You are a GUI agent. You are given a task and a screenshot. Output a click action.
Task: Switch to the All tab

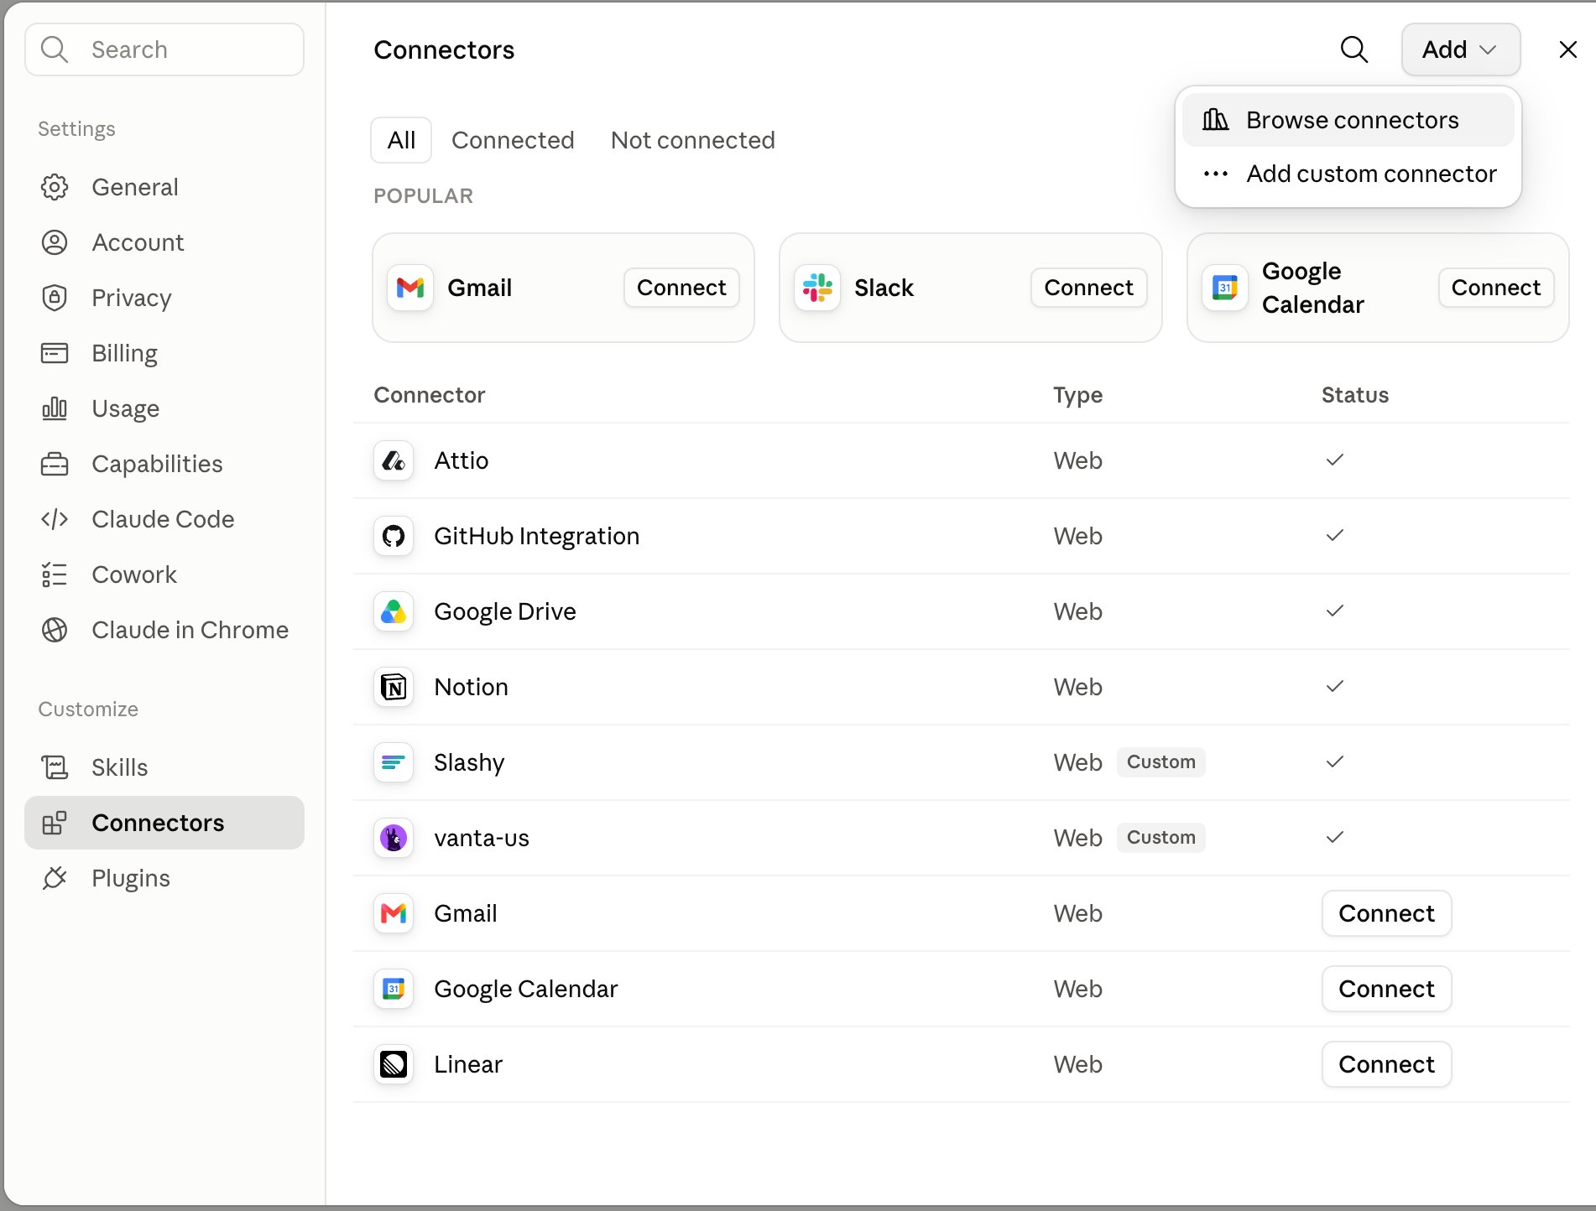click(x=401, y=140)
